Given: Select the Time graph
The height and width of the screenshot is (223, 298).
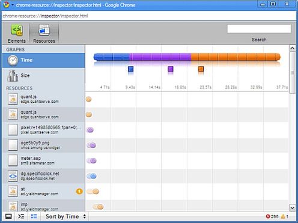Looking at the screenshot, I should coord(44,60).
